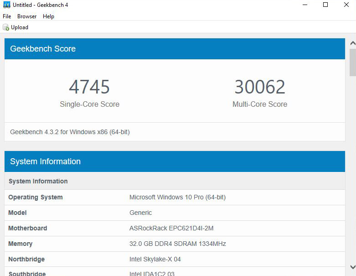Select the single-core score 4745

point(89,87)
